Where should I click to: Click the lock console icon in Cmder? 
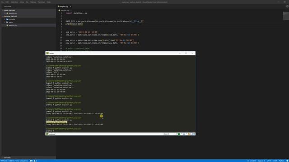[x=189, y=134]
